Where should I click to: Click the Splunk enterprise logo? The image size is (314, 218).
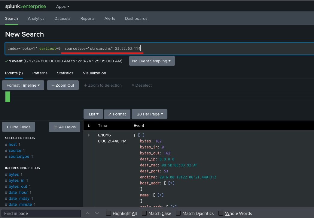26,7
